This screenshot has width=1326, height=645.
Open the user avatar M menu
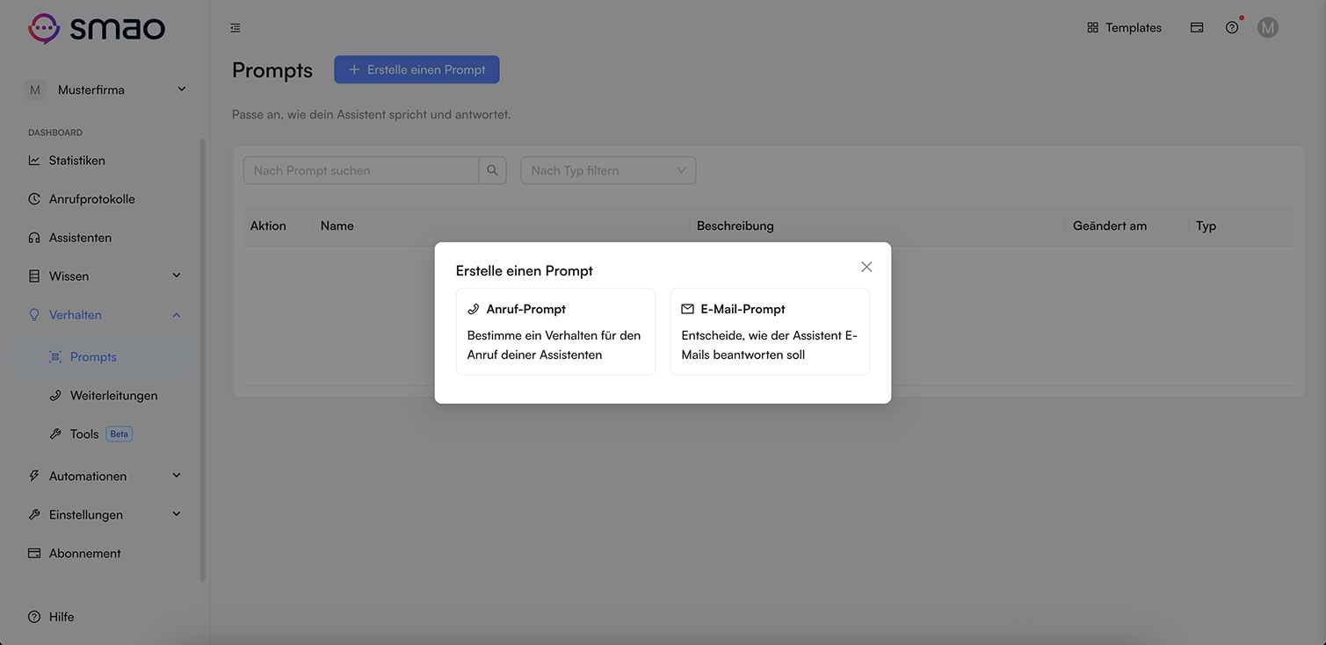pos(1267,28)
